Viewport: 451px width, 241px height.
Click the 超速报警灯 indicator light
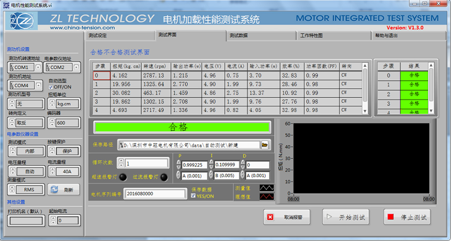(x=122, y=177)
